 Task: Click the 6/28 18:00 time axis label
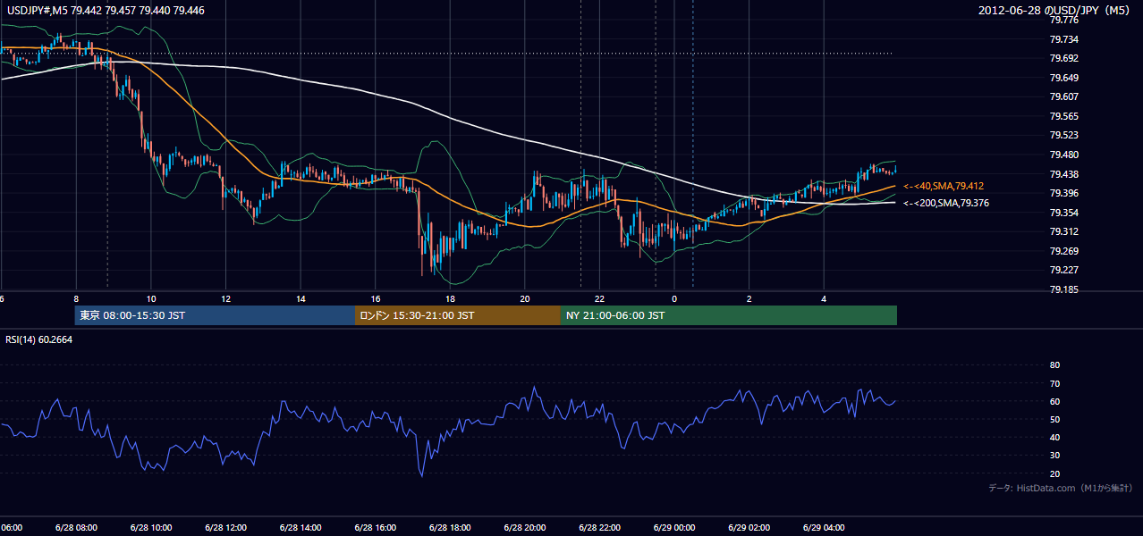(x=450, y=528)
